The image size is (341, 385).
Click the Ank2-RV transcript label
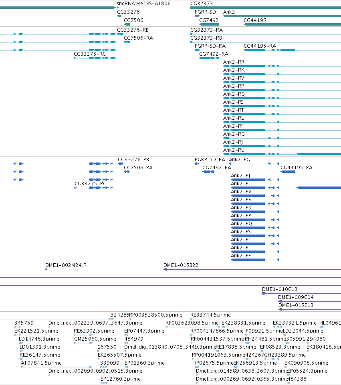(x=234, y=78)
